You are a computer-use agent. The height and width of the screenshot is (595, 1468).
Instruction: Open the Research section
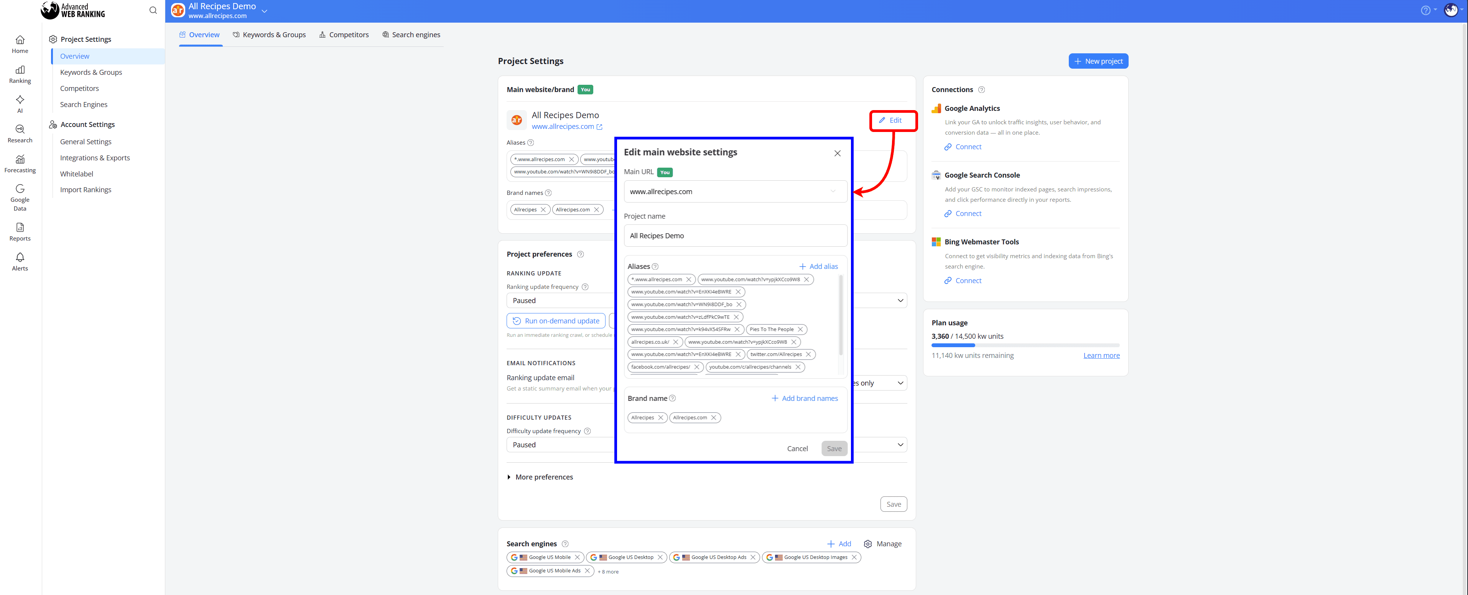coord(20,134)
